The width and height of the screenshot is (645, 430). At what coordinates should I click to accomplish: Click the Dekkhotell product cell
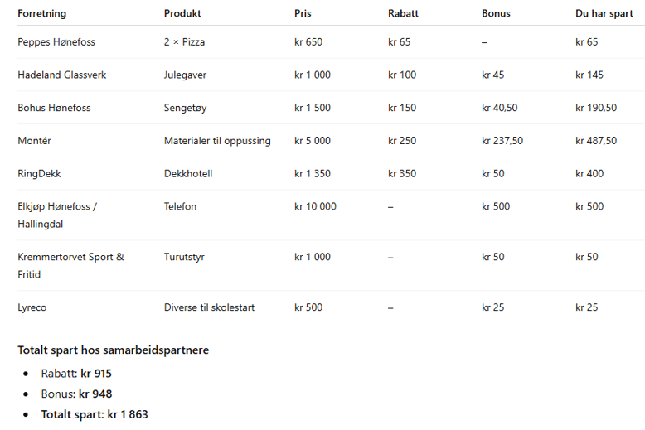click(191, 174)
